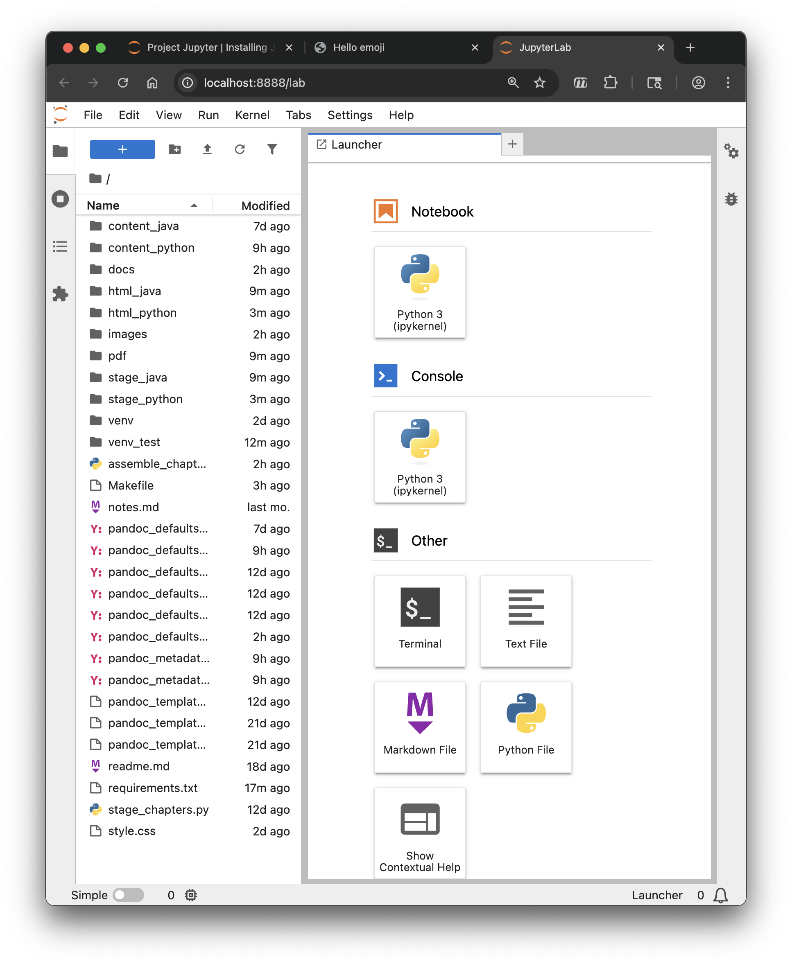Click the kernel chip icon in status bar
The image size is (792, 966).
coord(191,895)
